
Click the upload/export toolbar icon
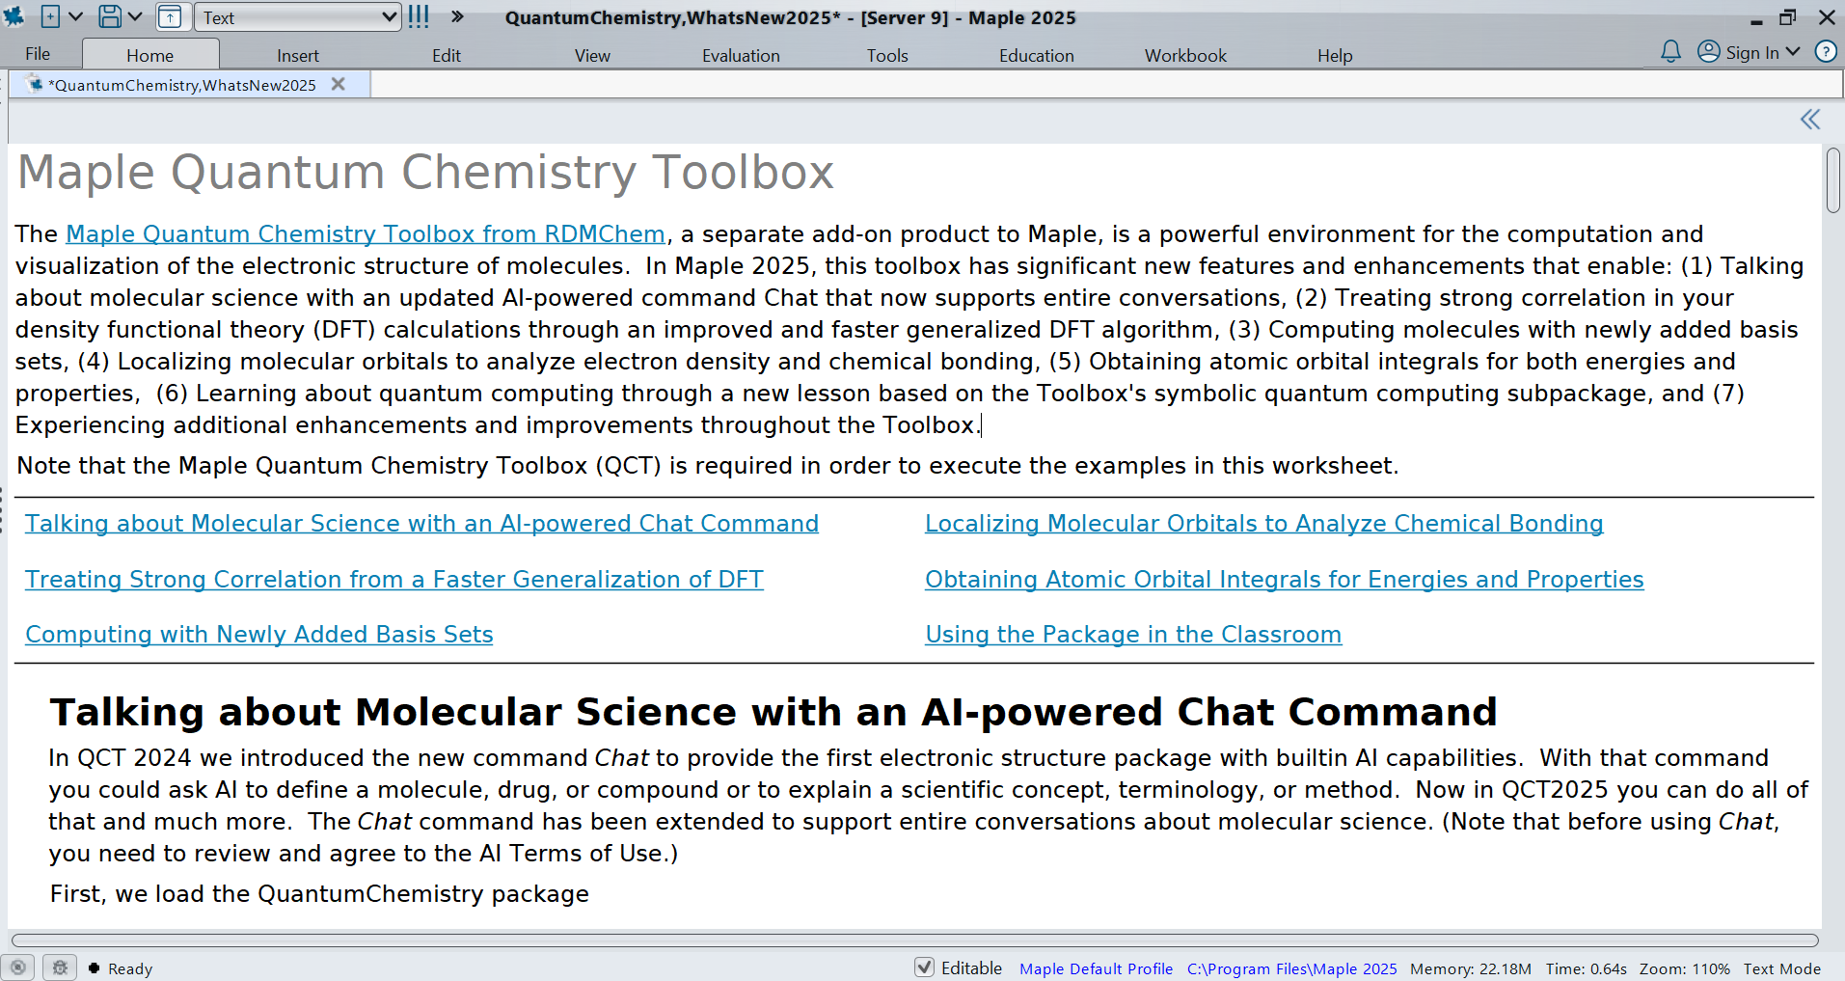(x=170, y=16)
